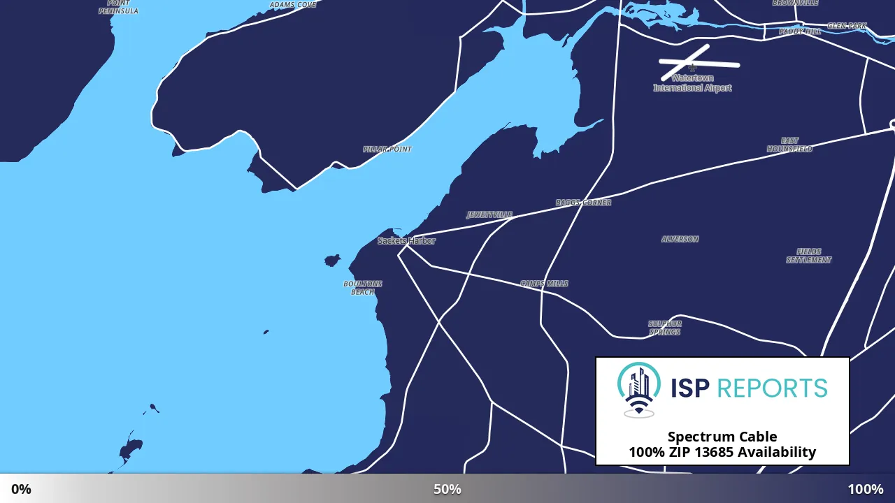Click the 100% label on the legend bar
The height and width of the screenshot is (503, 895).
click(866, 489)
